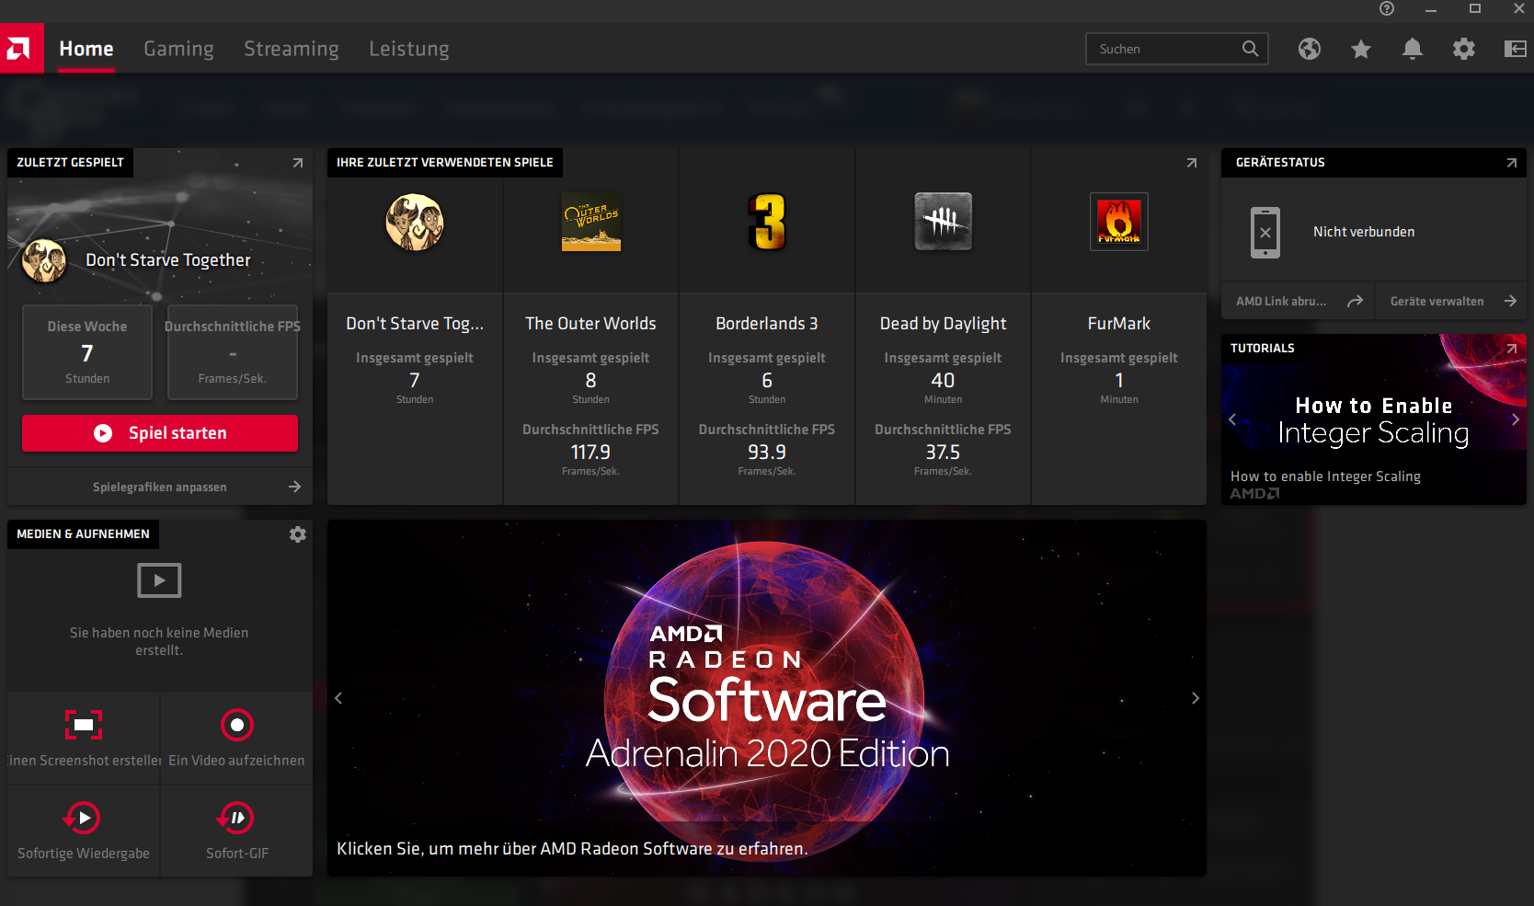Start recording a video

(x=237, y=725)
